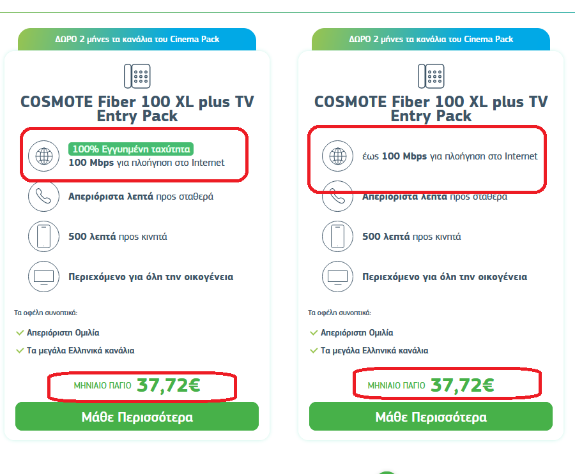Image resolution: width=575 pixels, height=474 pixels.
Task: Click right card's Μάθε Περισσότερα button
Action: [431, 417]
